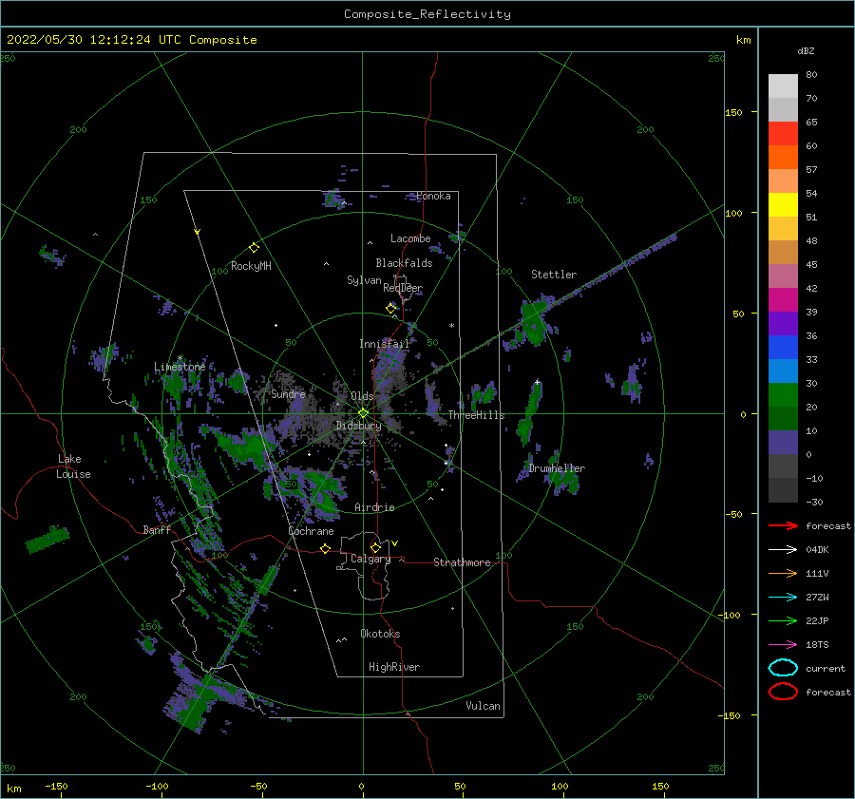Click the Lake Louise label
This screenshot has width=855, height=799.
pos(73,466)
